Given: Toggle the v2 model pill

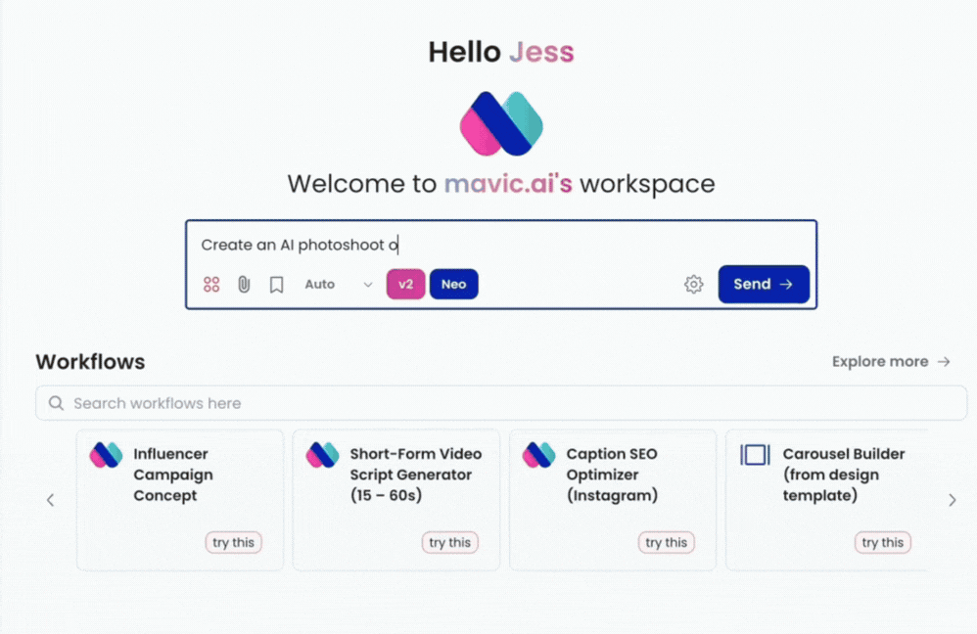Looking at the screenshot, I should click(x=405, y=285).
